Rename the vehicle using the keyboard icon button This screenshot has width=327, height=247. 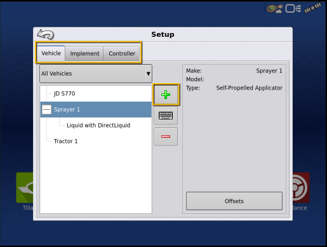[x=166, y=116]
